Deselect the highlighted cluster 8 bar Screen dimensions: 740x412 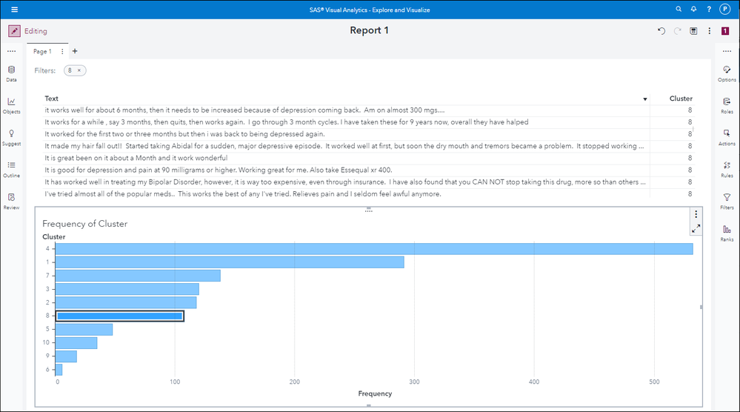coord(120,316)
